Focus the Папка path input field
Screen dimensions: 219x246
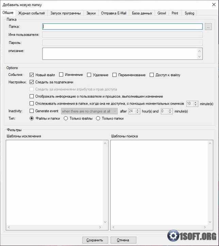tap(122, 27)
